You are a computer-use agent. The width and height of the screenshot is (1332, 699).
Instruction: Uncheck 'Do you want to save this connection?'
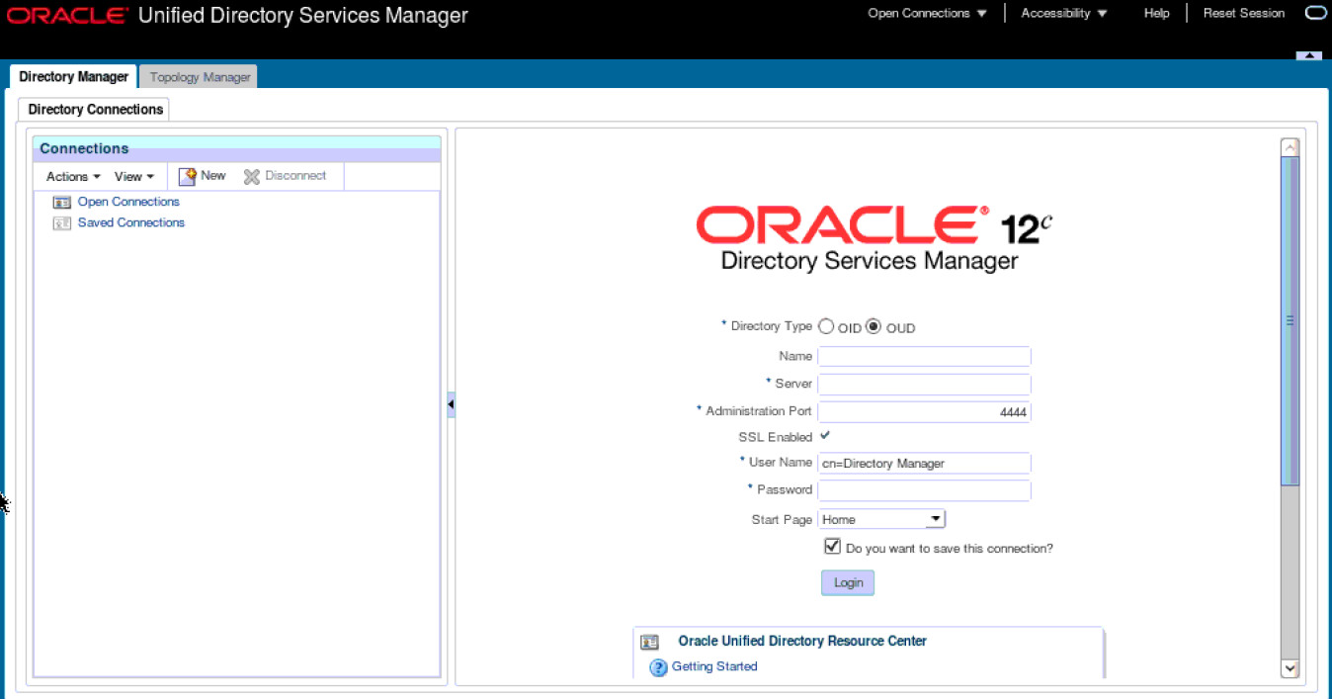(x=832, y=546)
